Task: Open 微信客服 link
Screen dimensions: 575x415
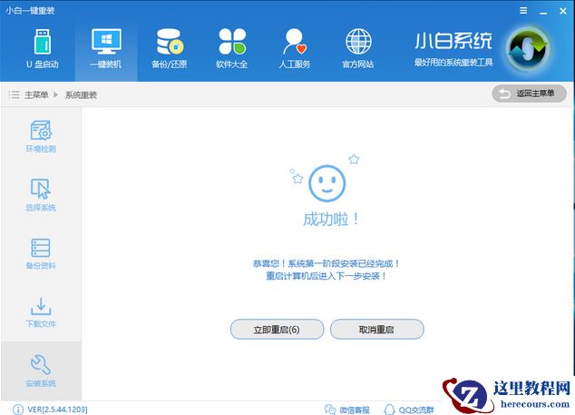Action: 347,410
